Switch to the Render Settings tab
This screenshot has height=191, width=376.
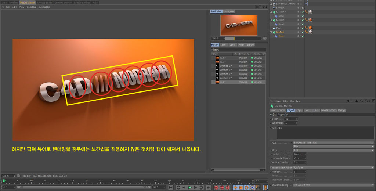pos(82,3)
